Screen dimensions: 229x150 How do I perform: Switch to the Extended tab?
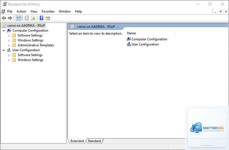click(x=77, y=141)
